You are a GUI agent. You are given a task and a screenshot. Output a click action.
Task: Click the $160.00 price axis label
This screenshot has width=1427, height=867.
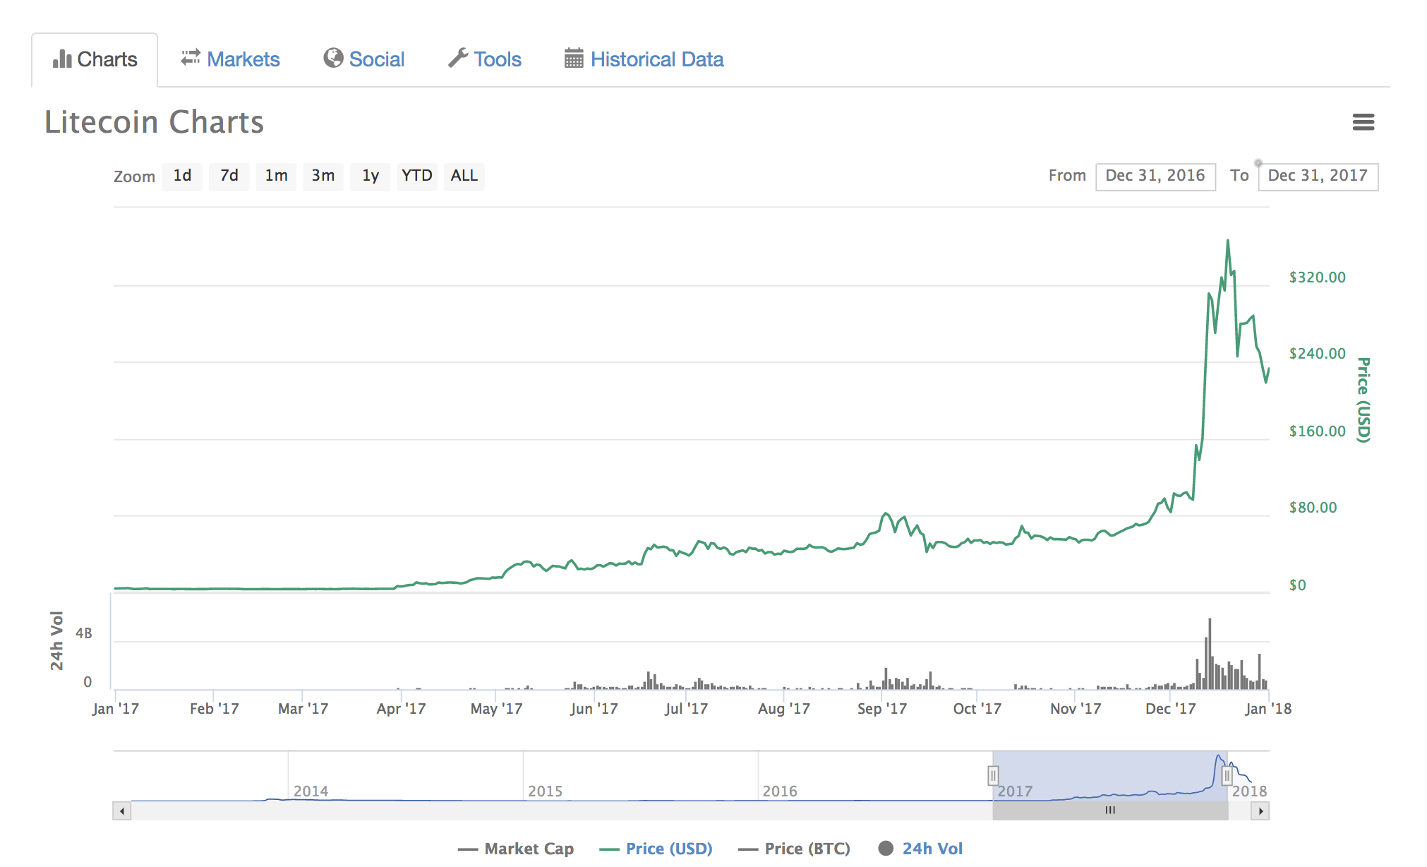click(x=1317, y=431)
